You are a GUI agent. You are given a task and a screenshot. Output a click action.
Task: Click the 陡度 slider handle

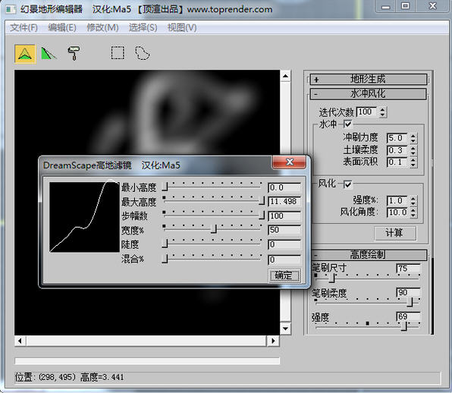click(165, 244)
